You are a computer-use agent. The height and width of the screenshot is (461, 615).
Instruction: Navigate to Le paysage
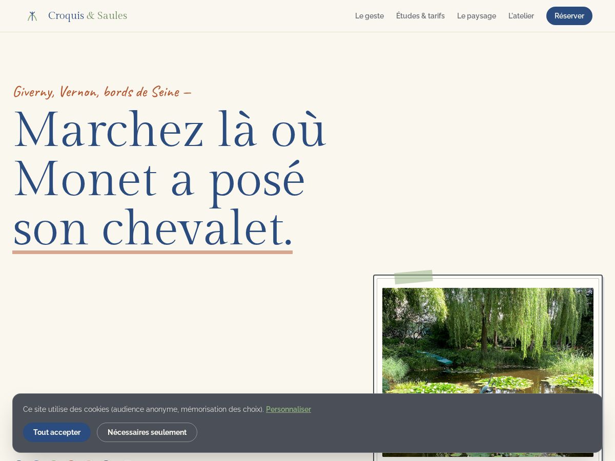point(477,16)
